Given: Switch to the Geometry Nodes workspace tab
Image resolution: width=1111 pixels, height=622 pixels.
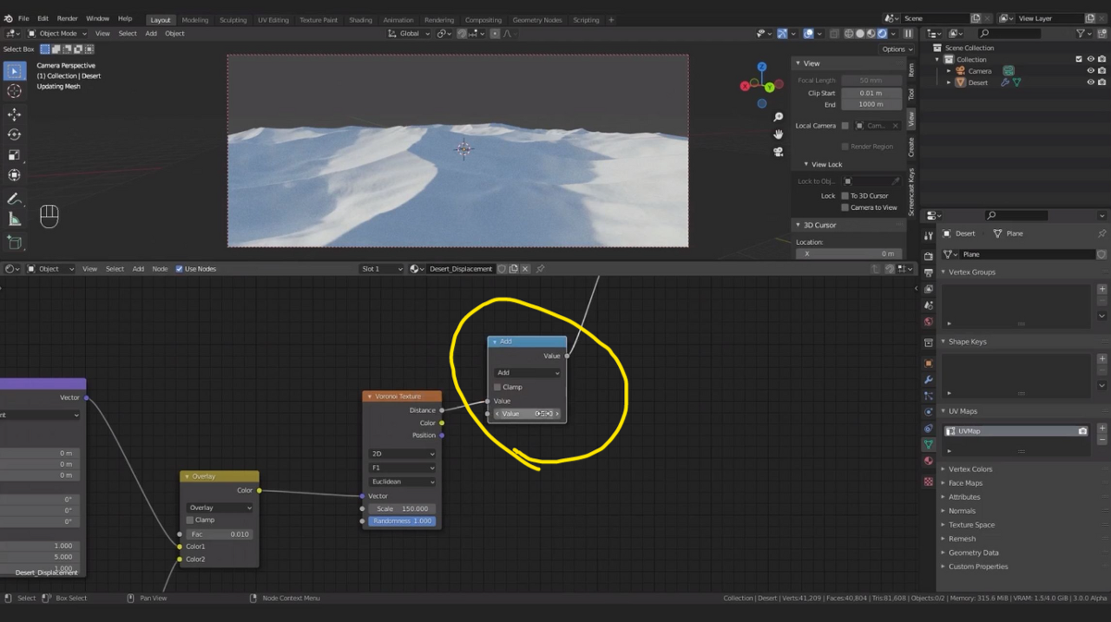Looking at the screenshot, I should 537,20.
